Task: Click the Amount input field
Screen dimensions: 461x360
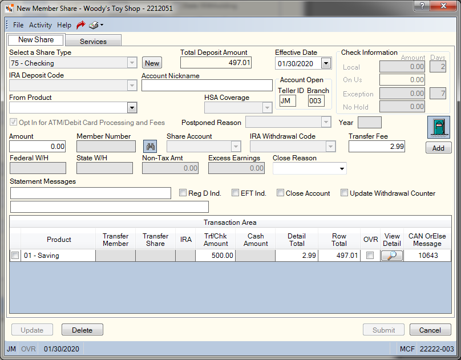Action: 37,147
